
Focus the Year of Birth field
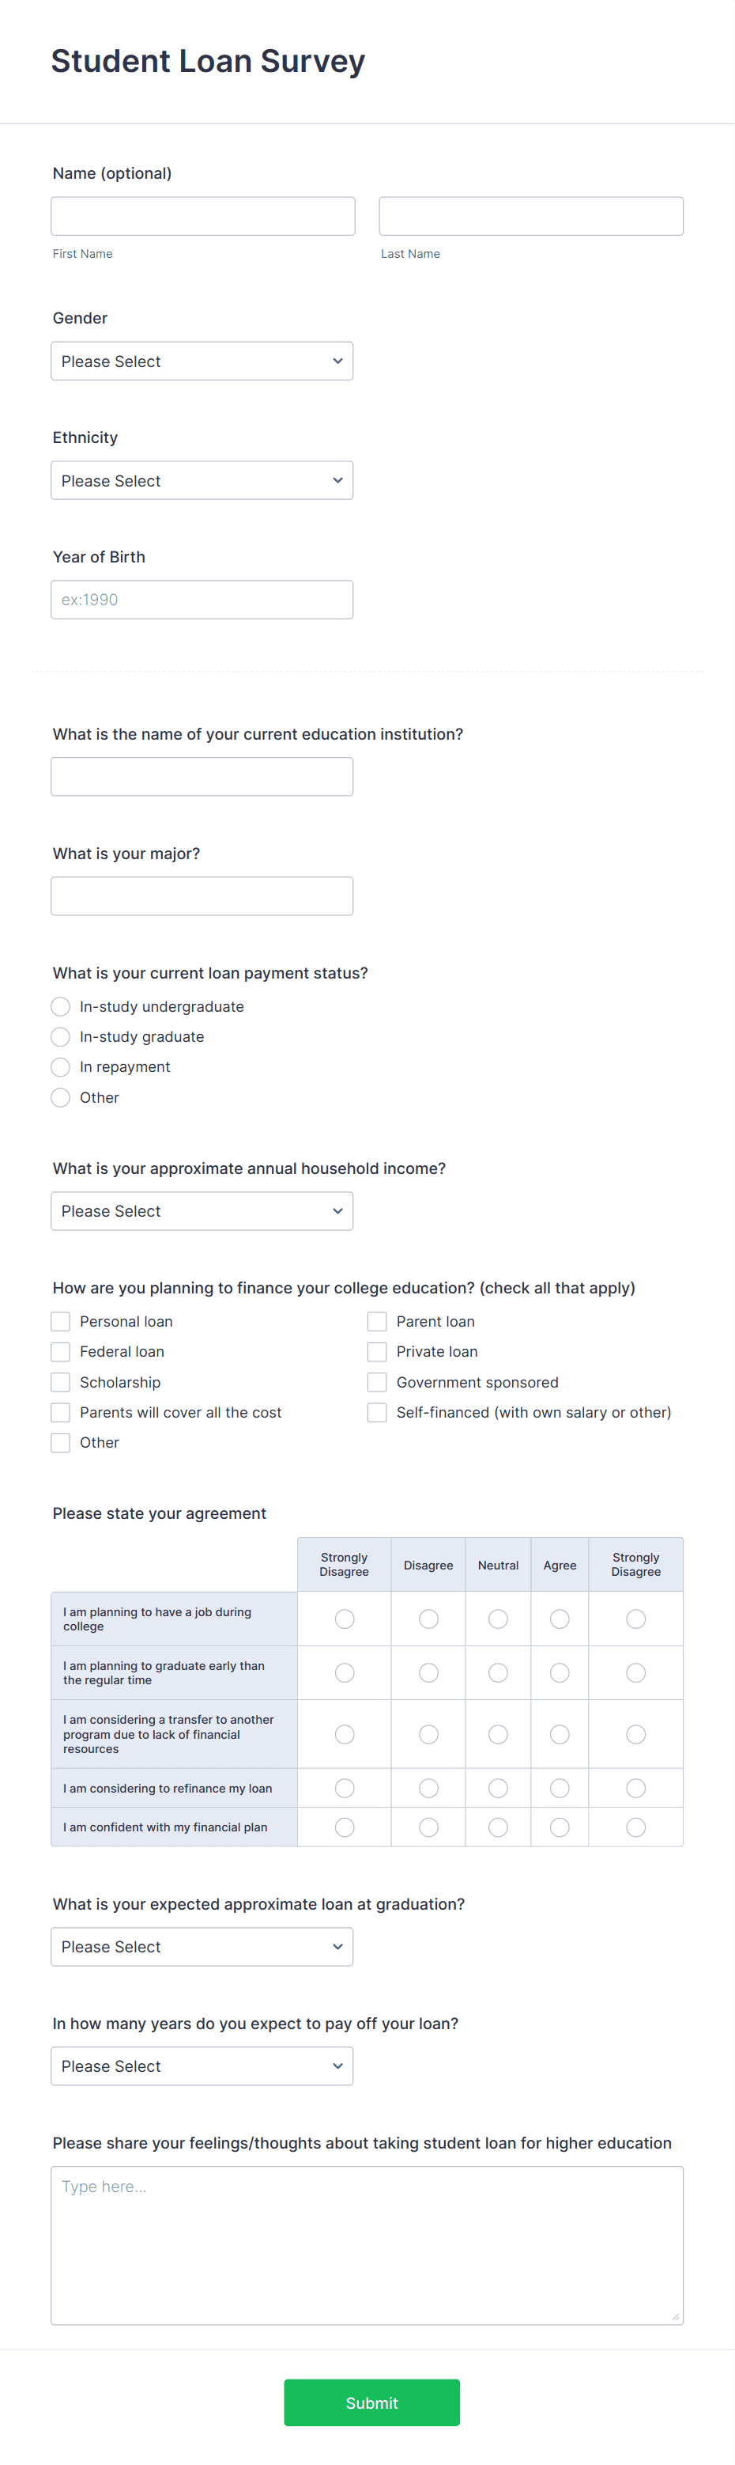[202, 599]
